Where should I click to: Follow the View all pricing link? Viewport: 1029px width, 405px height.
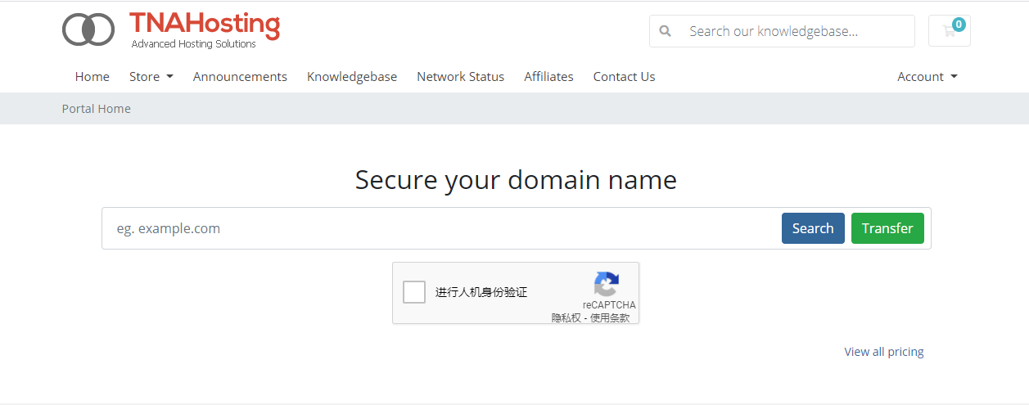click(883, 352)
